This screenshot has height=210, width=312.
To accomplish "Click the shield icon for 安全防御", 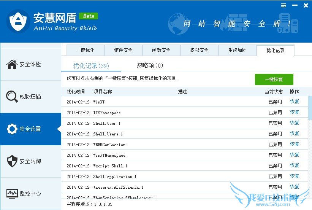I will [12, 161].
